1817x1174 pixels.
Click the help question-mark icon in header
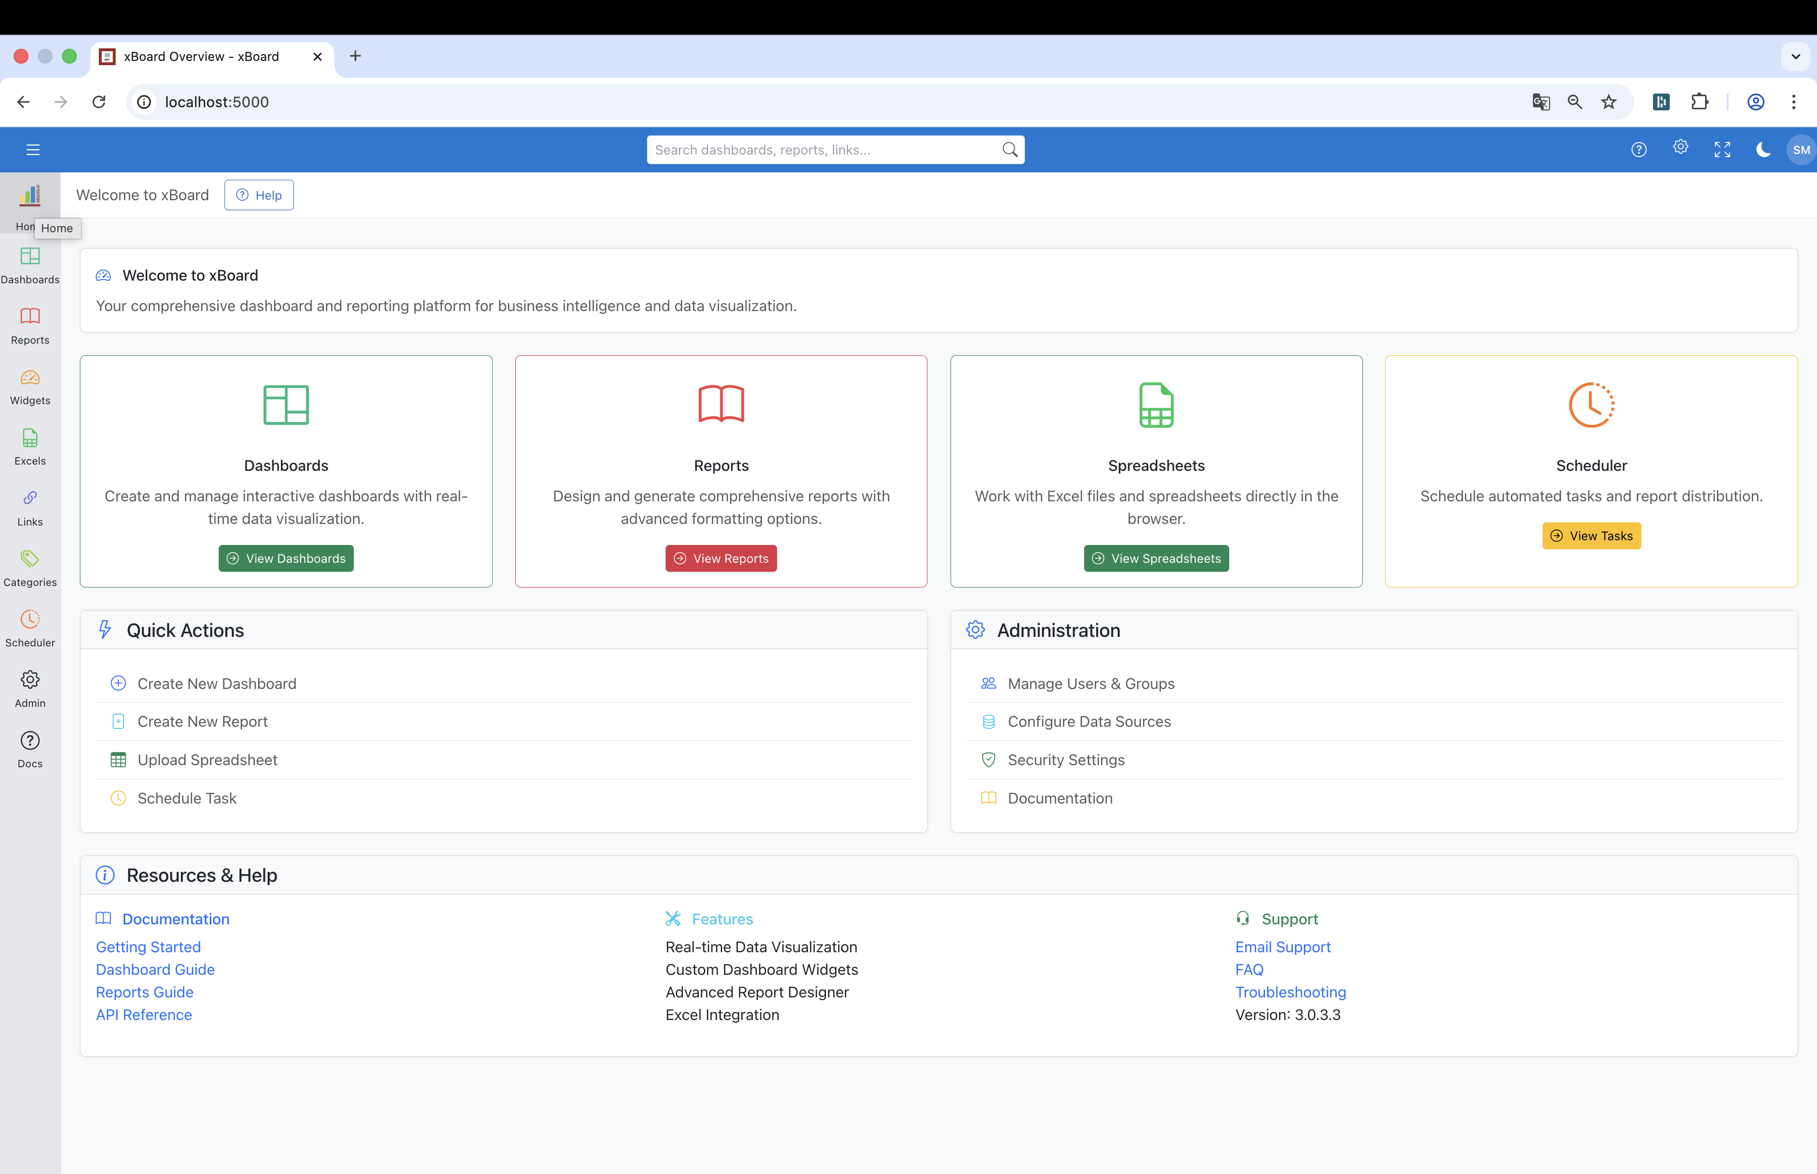[x=1639, y=149]
